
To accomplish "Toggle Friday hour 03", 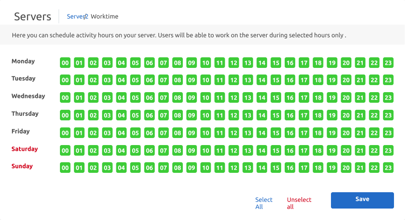I will [x=107, y=133].
